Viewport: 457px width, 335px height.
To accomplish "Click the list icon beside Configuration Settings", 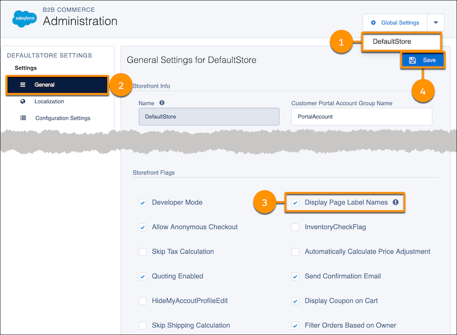I will point(23,118).
